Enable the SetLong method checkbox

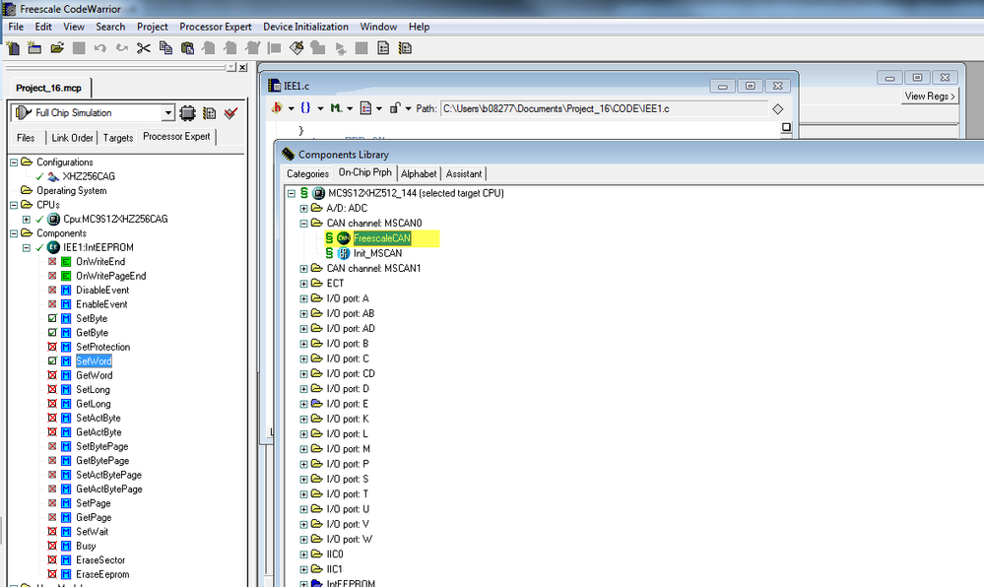(53, 389)
